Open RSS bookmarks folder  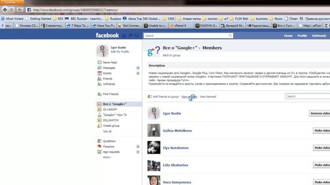pyautogui.click(x=58, y=18)
